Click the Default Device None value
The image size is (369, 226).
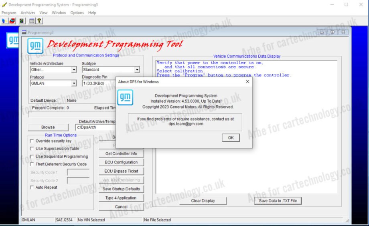coord(71,101)
